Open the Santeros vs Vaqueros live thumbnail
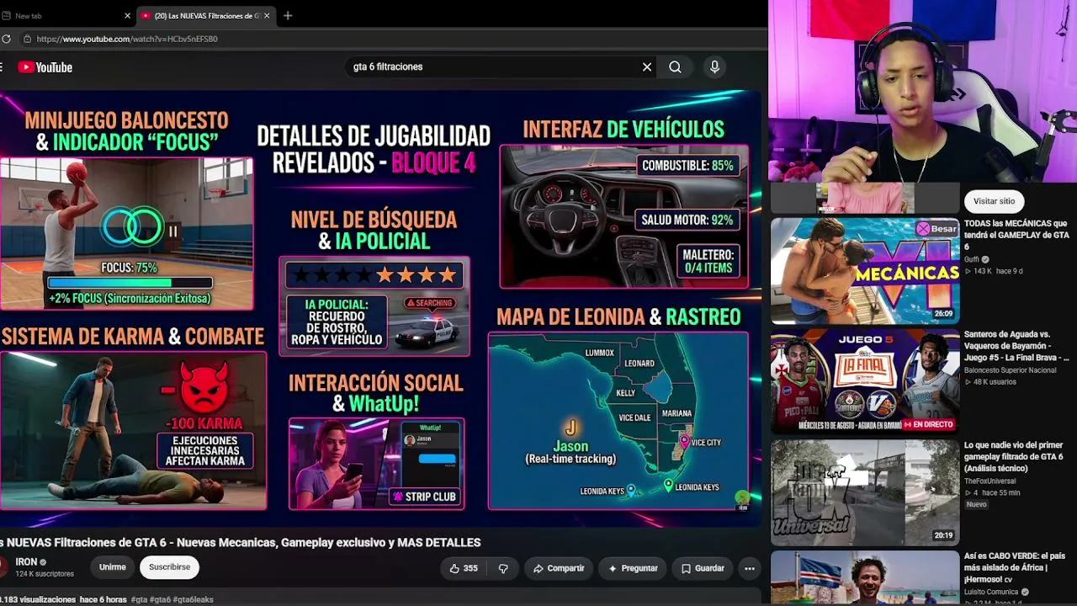 [x=865, y=381]
